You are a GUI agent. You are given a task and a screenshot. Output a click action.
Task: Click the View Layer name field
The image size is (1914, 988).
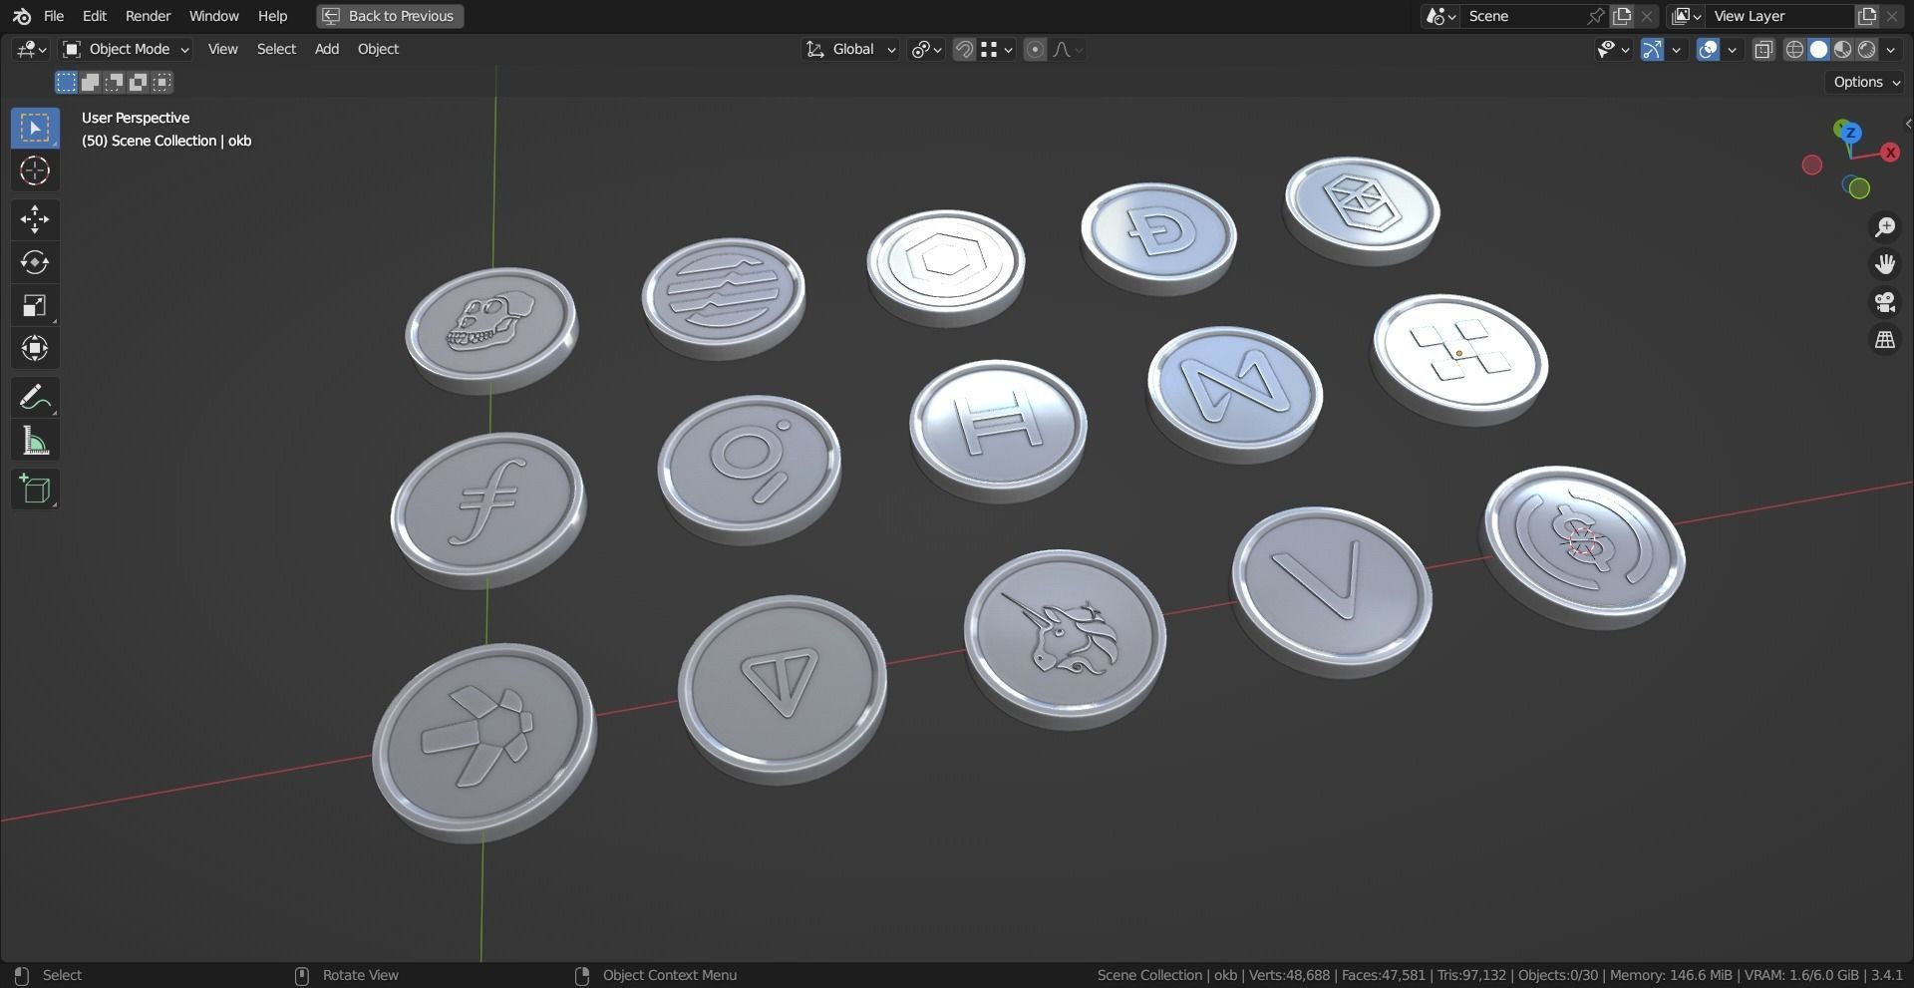coord(1779,16)
